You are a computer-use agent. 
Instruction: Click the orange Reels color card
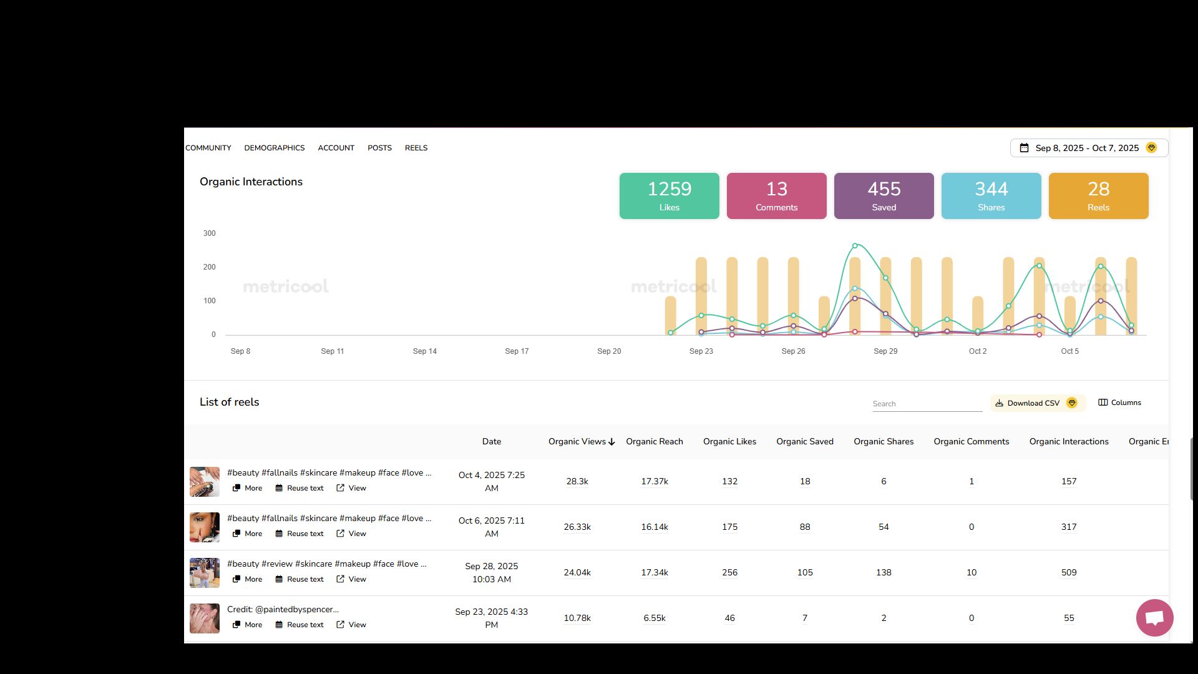[x=1098, y=196]
